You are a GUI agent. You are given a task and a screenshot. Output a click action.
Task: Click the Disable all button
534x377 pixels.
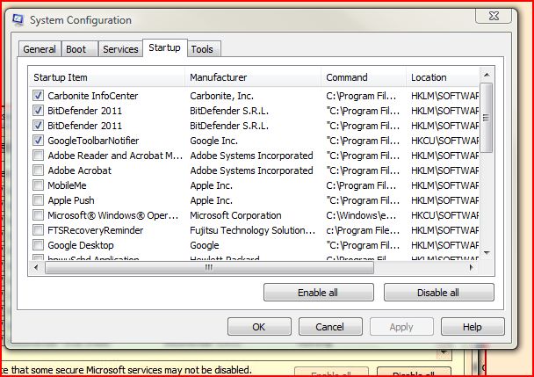(x=438, y=293)
